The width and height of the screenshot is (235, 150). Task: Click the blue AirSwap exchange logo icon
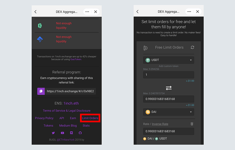click(40, 39)
